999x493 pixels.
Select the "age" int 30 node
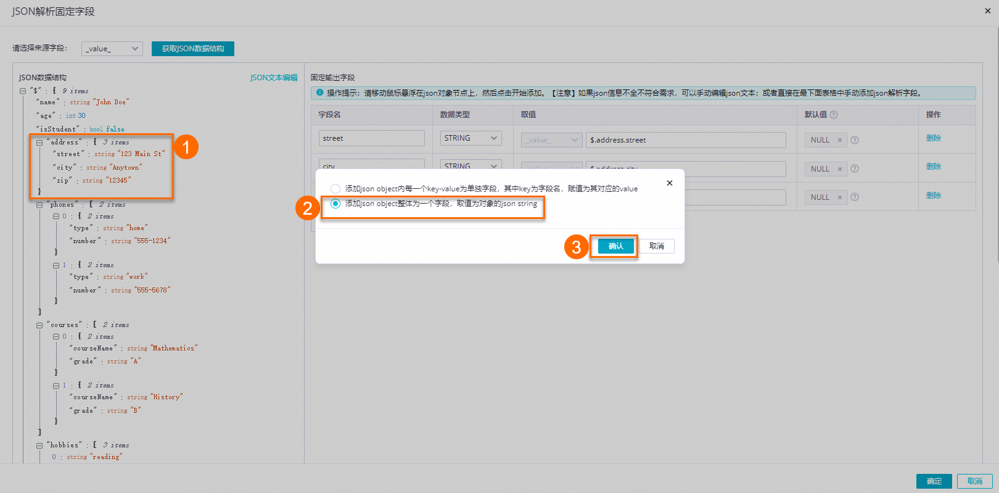61,116
